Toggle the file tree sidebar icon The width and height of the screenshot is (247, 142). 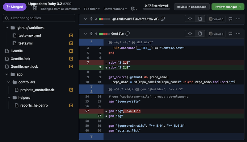pos(35,9)
